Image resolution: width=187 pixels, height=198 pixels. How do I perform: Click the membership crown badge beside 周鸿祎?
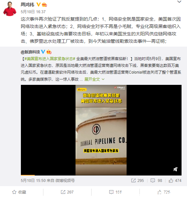click(x=44, y=5)
